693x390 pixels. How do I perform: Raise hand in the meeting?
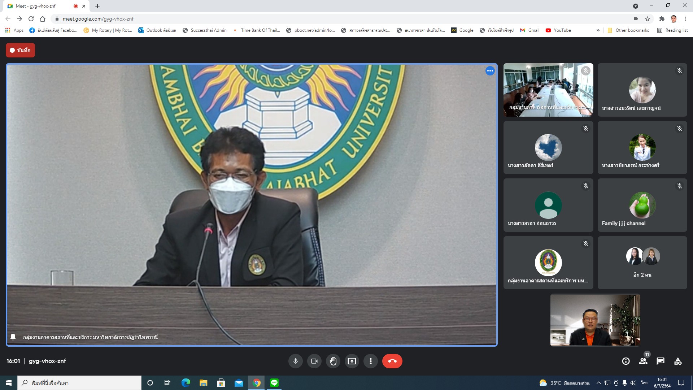[x=333, y=361]
